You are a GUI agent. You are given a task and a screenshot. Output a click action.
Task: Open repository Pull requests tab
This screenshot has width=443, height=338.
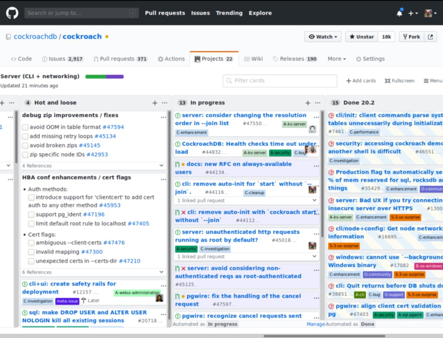click(x=121, y=59)
